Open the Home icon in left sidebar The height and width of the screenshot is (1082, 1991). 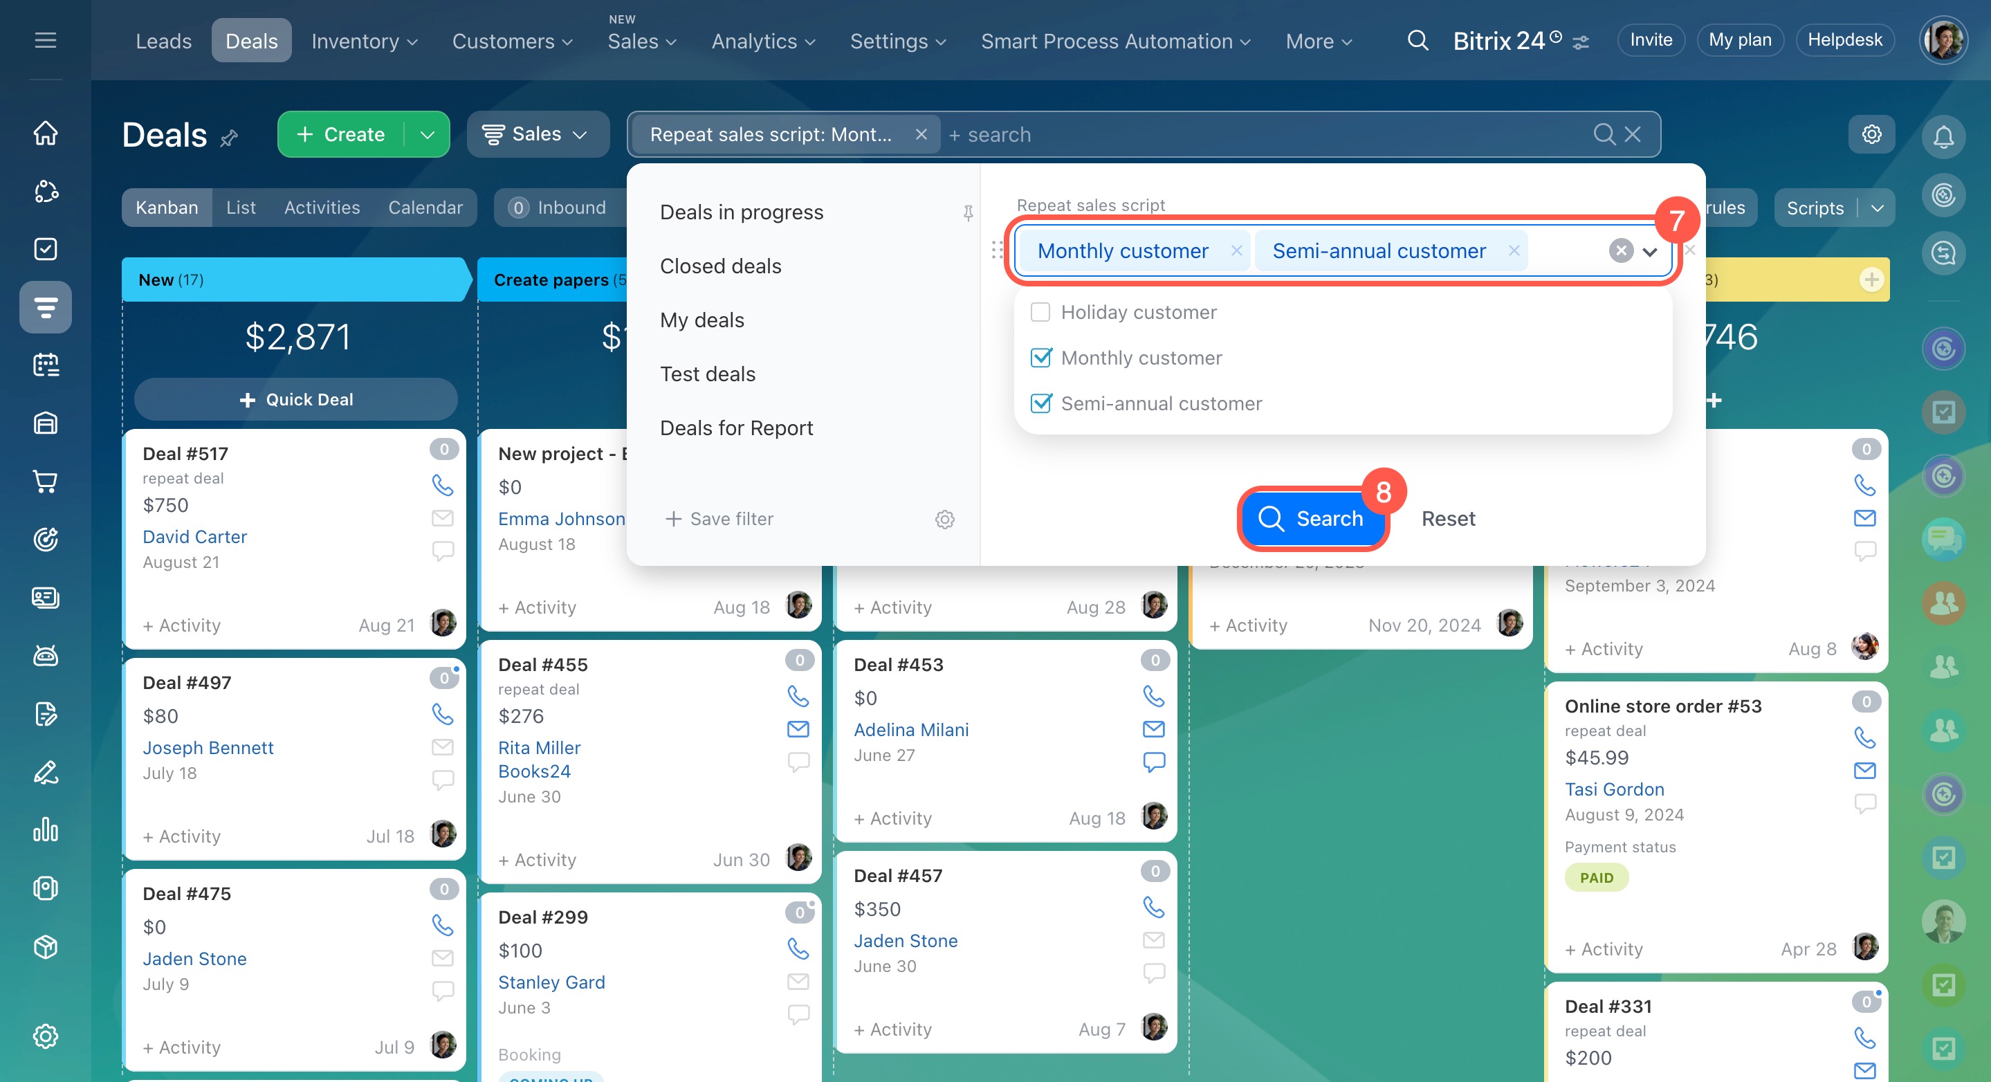pyautogui.click(x=46, y=133)
